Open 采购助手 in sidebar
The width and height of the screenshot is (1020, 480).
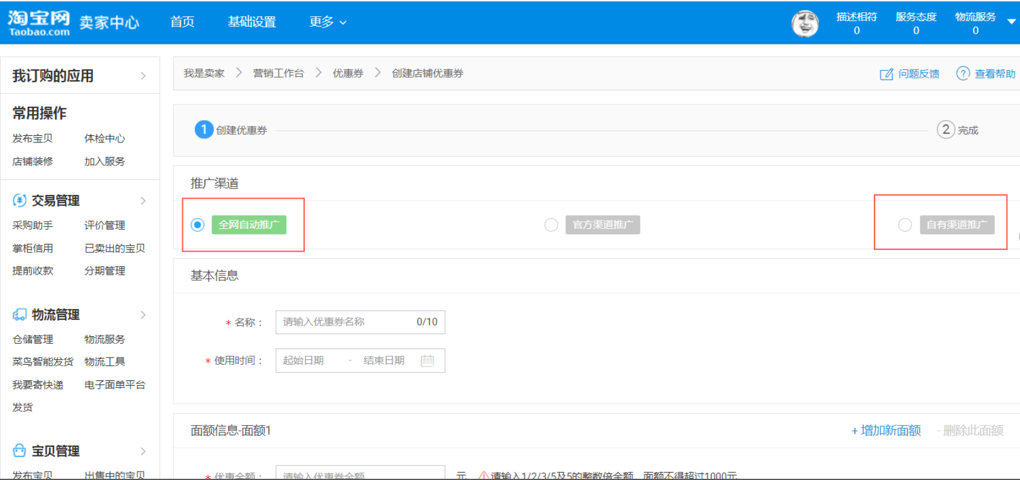click(x=33, y=225)
